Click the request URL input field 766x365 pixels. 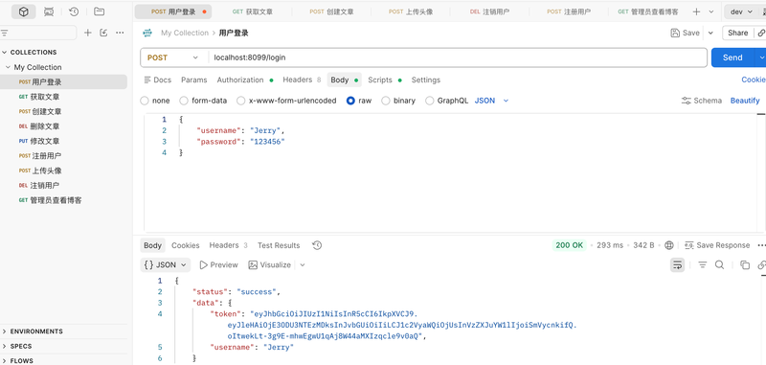[x=458, y=57]
